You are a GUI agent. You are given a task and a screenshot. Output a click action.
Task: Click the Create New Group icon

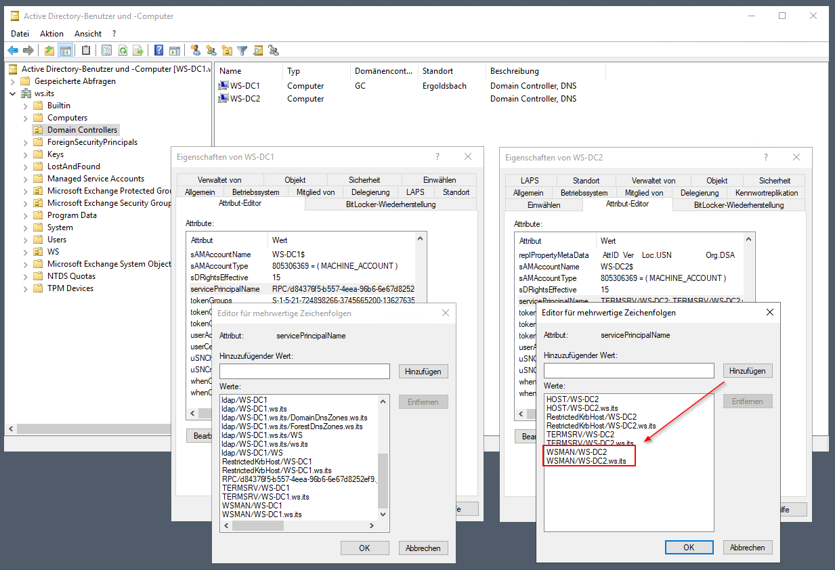coord(211,50)
